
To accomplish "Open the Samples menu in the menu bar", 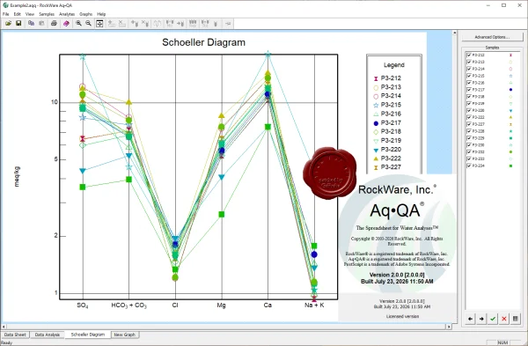I will click(x=47, y=14).
